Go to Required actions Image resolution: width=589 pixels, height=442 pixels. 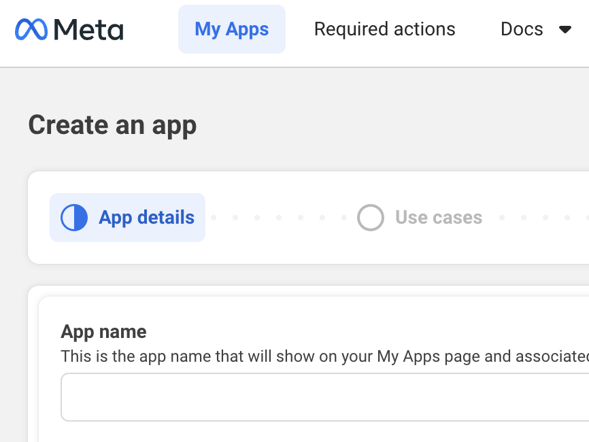(x=384, y=29)
